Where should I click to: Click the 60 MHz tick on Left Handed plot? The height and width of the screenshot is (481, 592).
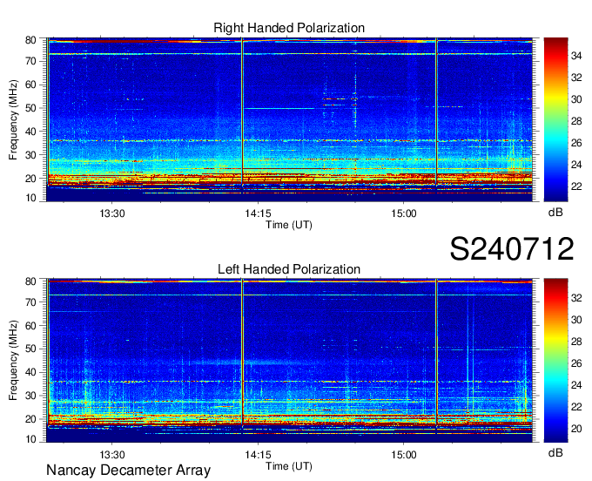pyautogui.click(x=30, y=326)
